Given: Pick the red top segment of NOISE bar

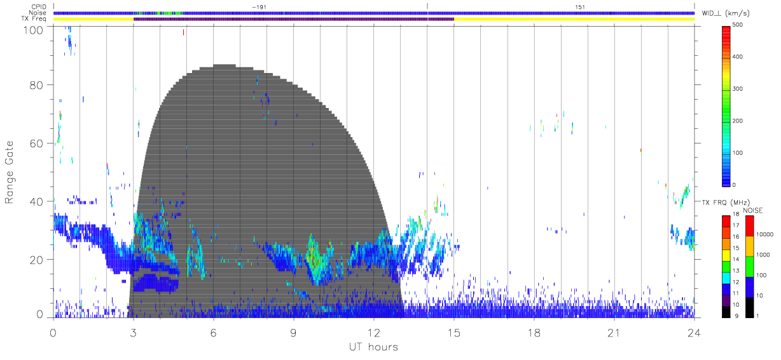Looking at the screenshot, I should [x=749, y=225].
